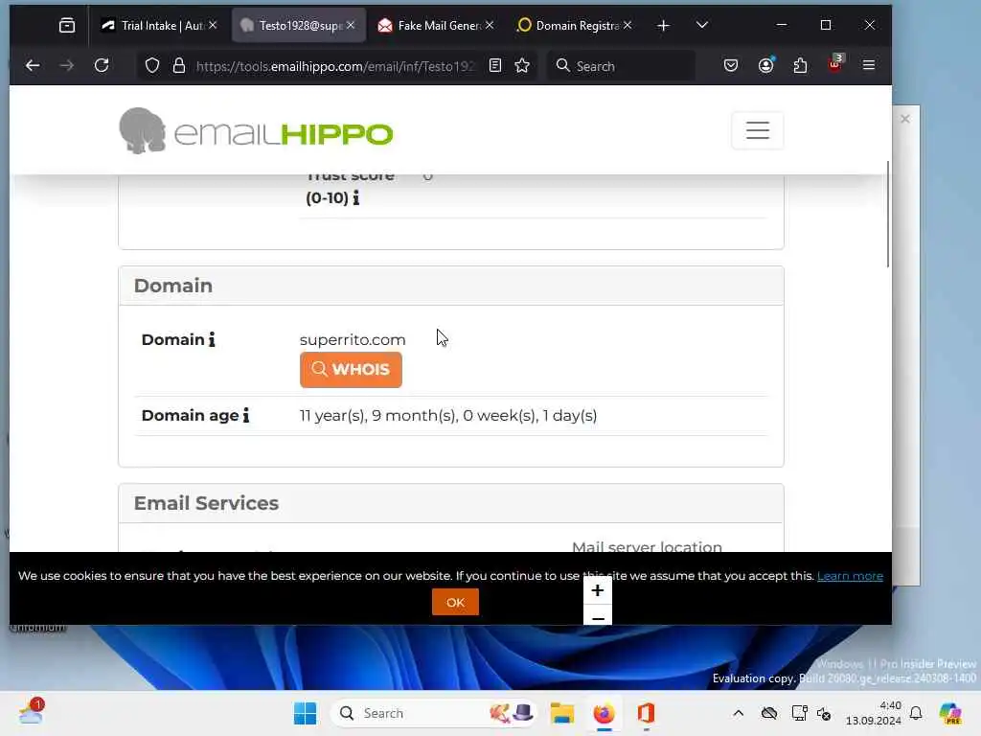Open the extensions puzzle icon

(800, 66)
